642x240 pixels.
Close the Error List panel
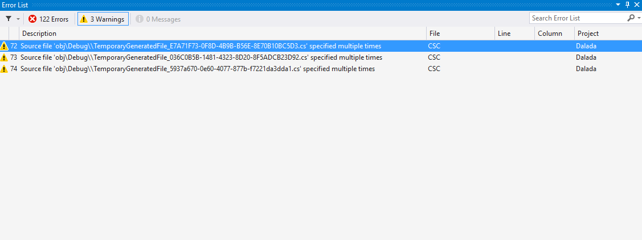pyautogui.click(x=637, y=5)
